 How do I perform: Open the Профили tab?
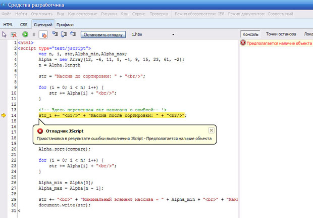click(65, 25)
